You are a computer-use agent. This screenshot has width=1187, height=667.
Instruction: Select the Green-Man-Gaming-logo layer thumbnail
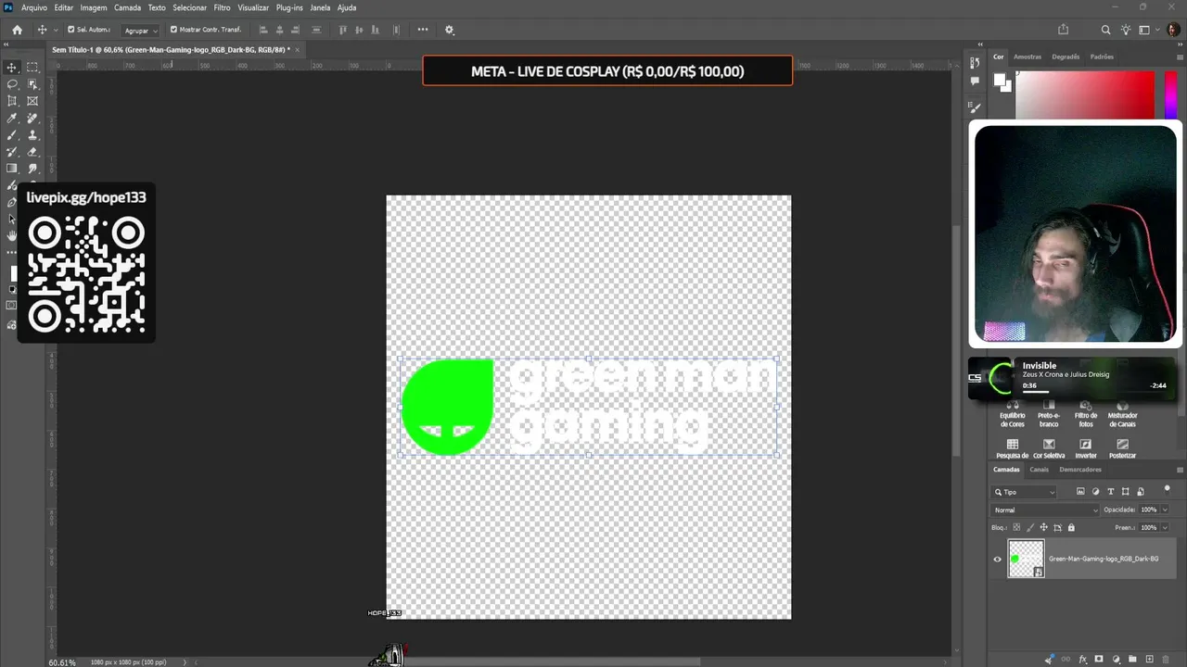point(1026,560)
